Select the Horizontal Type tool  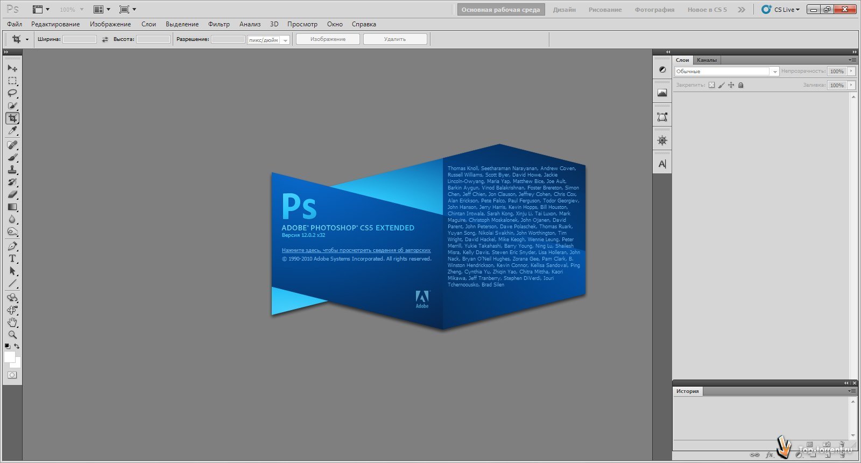coord(12,258)
